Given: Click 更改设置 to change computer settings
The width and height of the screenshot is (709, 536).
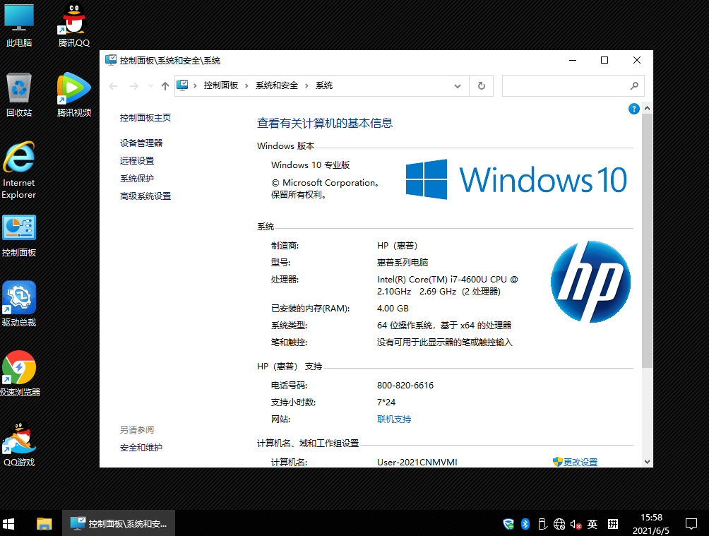Looking at the screenshot, I should coord(579,461).
